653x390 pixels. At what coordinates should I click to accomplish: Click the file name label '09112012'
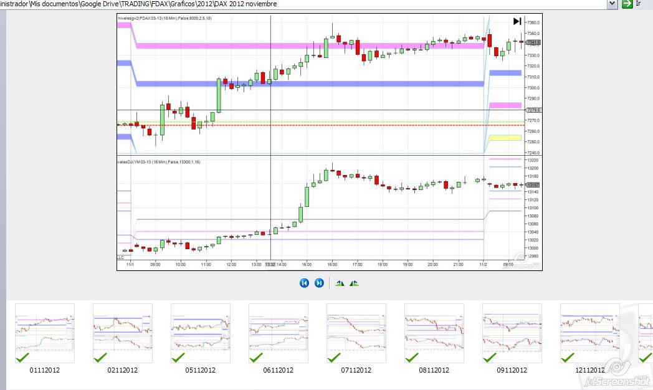point(512,370)
